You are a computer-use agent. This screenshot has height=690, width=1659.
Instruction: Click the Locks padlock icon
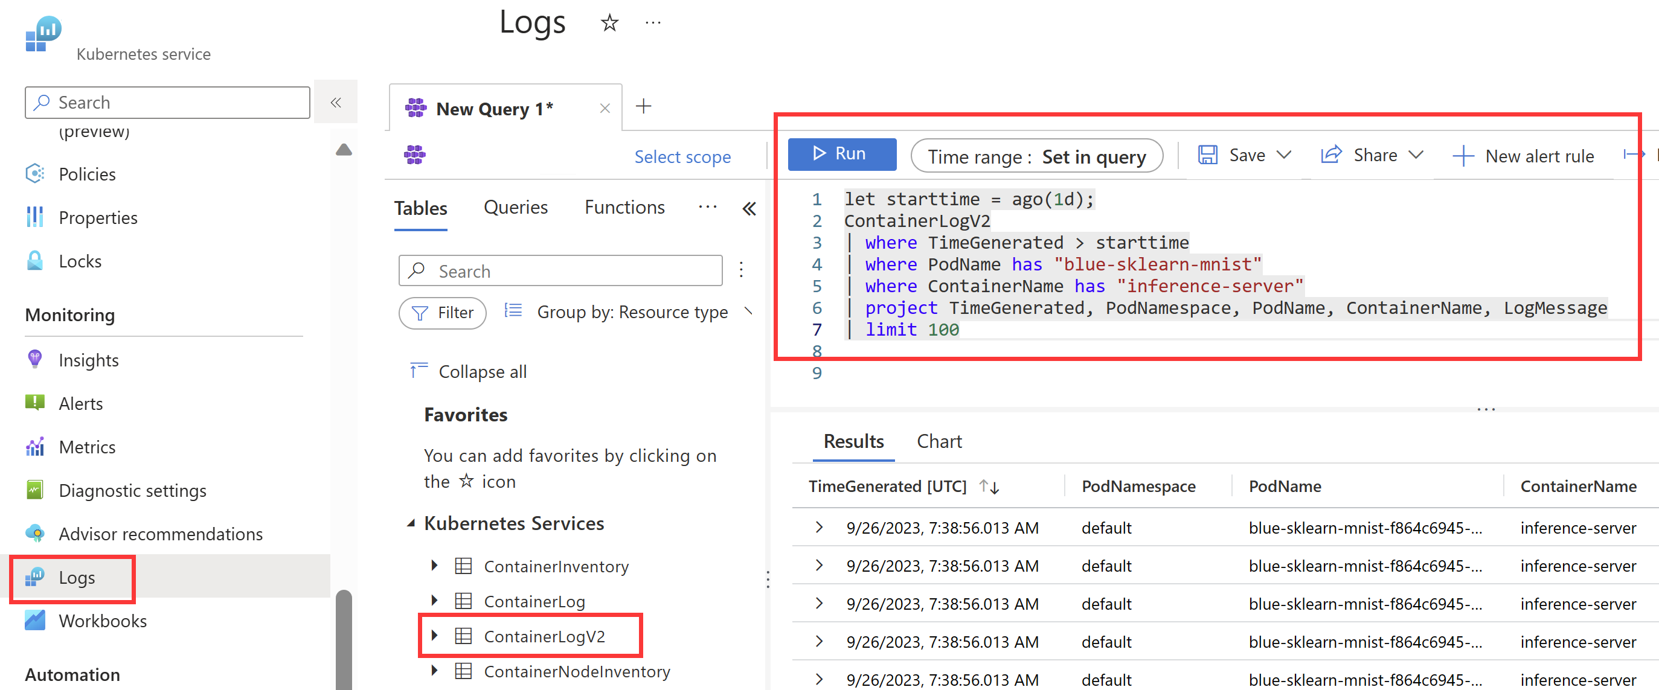click(35, 261)
